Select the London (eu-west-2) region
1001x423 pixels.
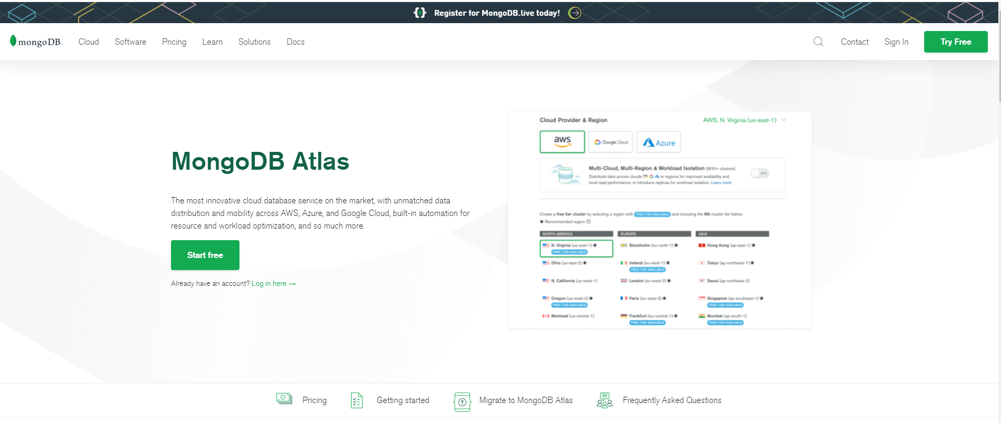[x=646, y=281]
